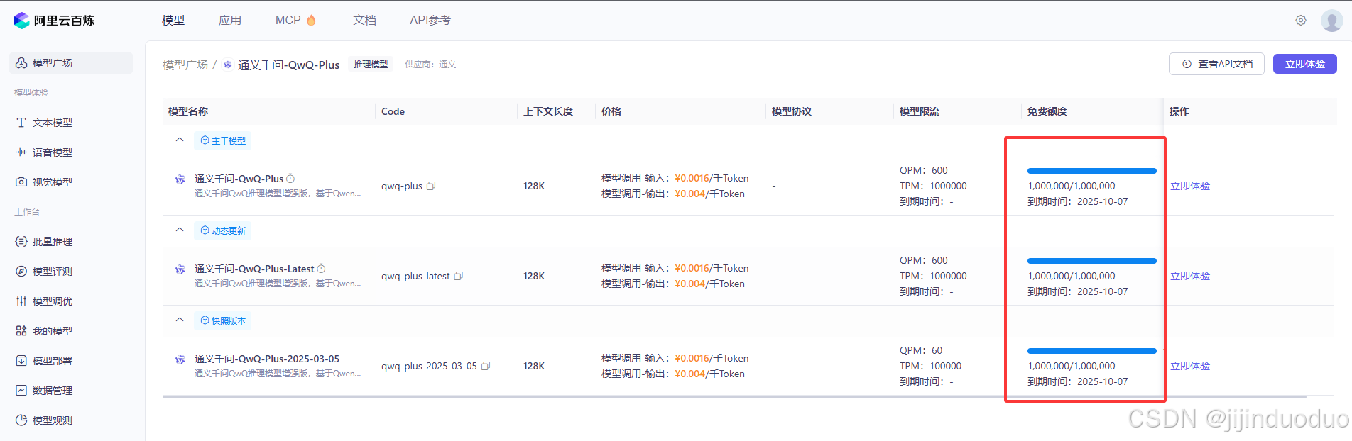Click 立即体验 link for qwq-plus-2025-03-05 row
Image resolution: width=1352 pixels, height=441 pixels.
(x=1190, y=366)
